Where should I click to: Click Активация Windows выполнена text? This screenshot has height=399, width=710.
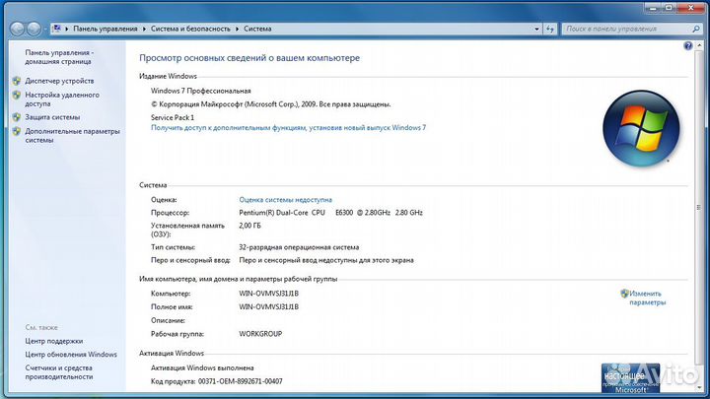[x=202, y=367]
